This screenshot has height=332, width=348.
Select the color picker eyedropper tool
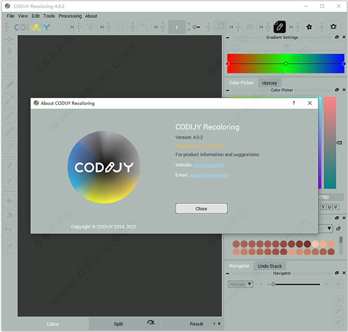point(9,245)
